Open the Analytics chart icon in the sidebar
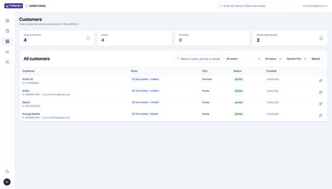 (x=7, y=52)
